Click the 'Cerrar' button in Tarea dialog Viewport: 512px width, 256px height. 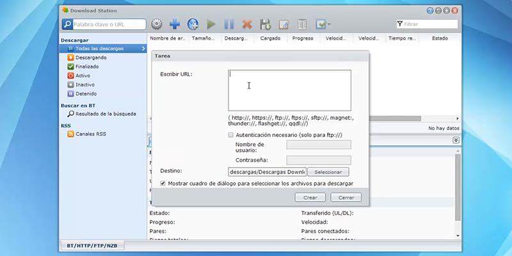[346, 198]
